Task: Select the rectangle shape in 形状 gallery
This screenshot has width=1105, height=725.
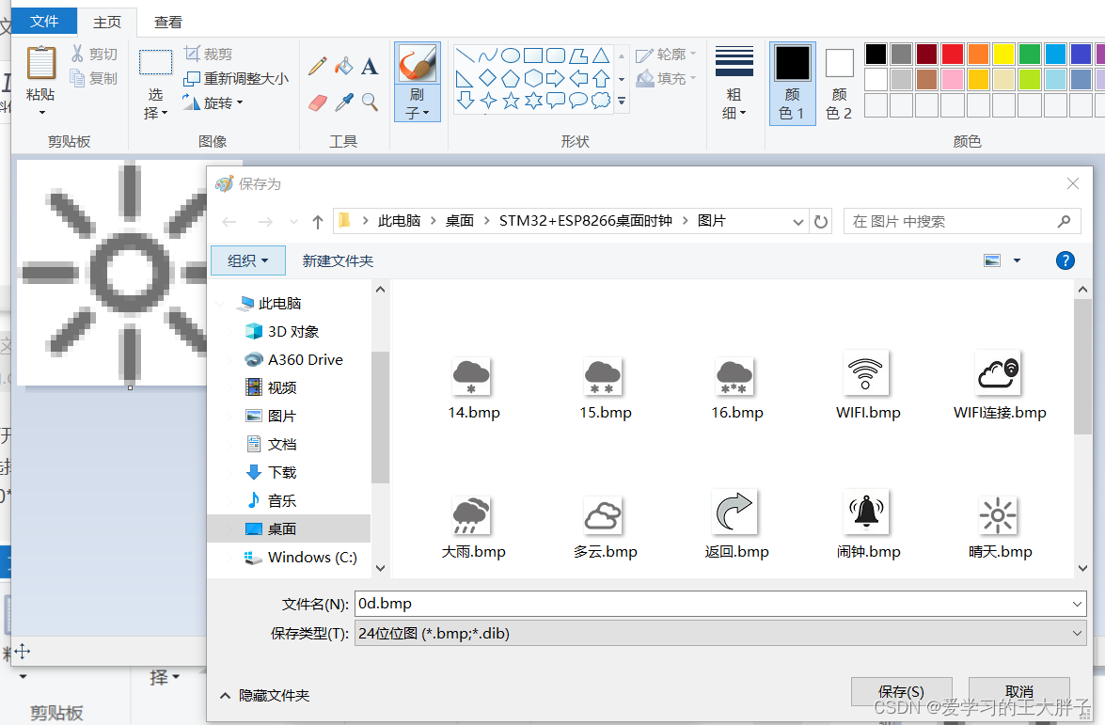Action: click(x=532, y=55)
